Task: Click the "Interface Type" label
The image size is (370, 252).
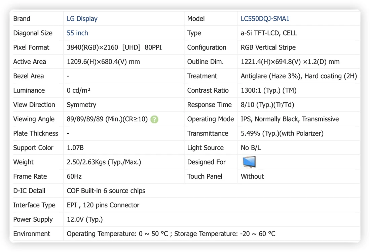Action: (34, 205)
